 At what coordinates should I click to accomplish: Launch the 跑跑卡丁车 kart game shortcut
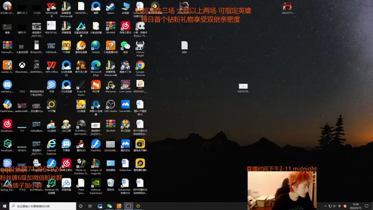pos(125,67)
